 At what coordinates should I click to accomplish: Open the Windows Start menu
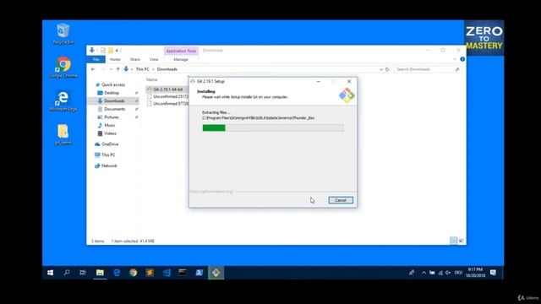click(x=51, y=273)
